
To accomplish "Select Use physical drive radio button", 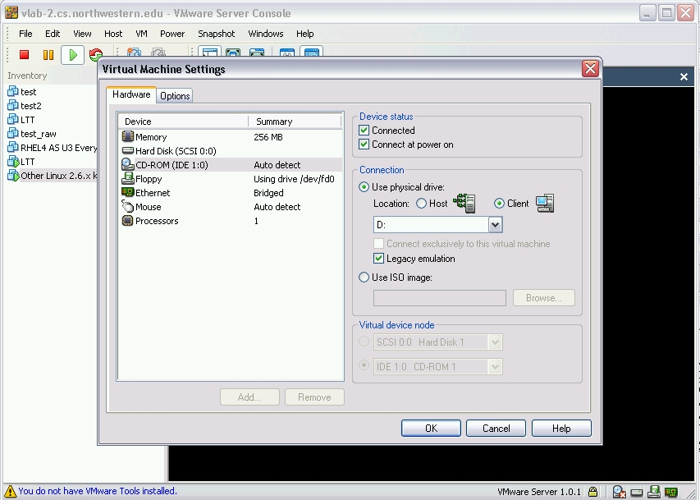I will tap(364, 186).
